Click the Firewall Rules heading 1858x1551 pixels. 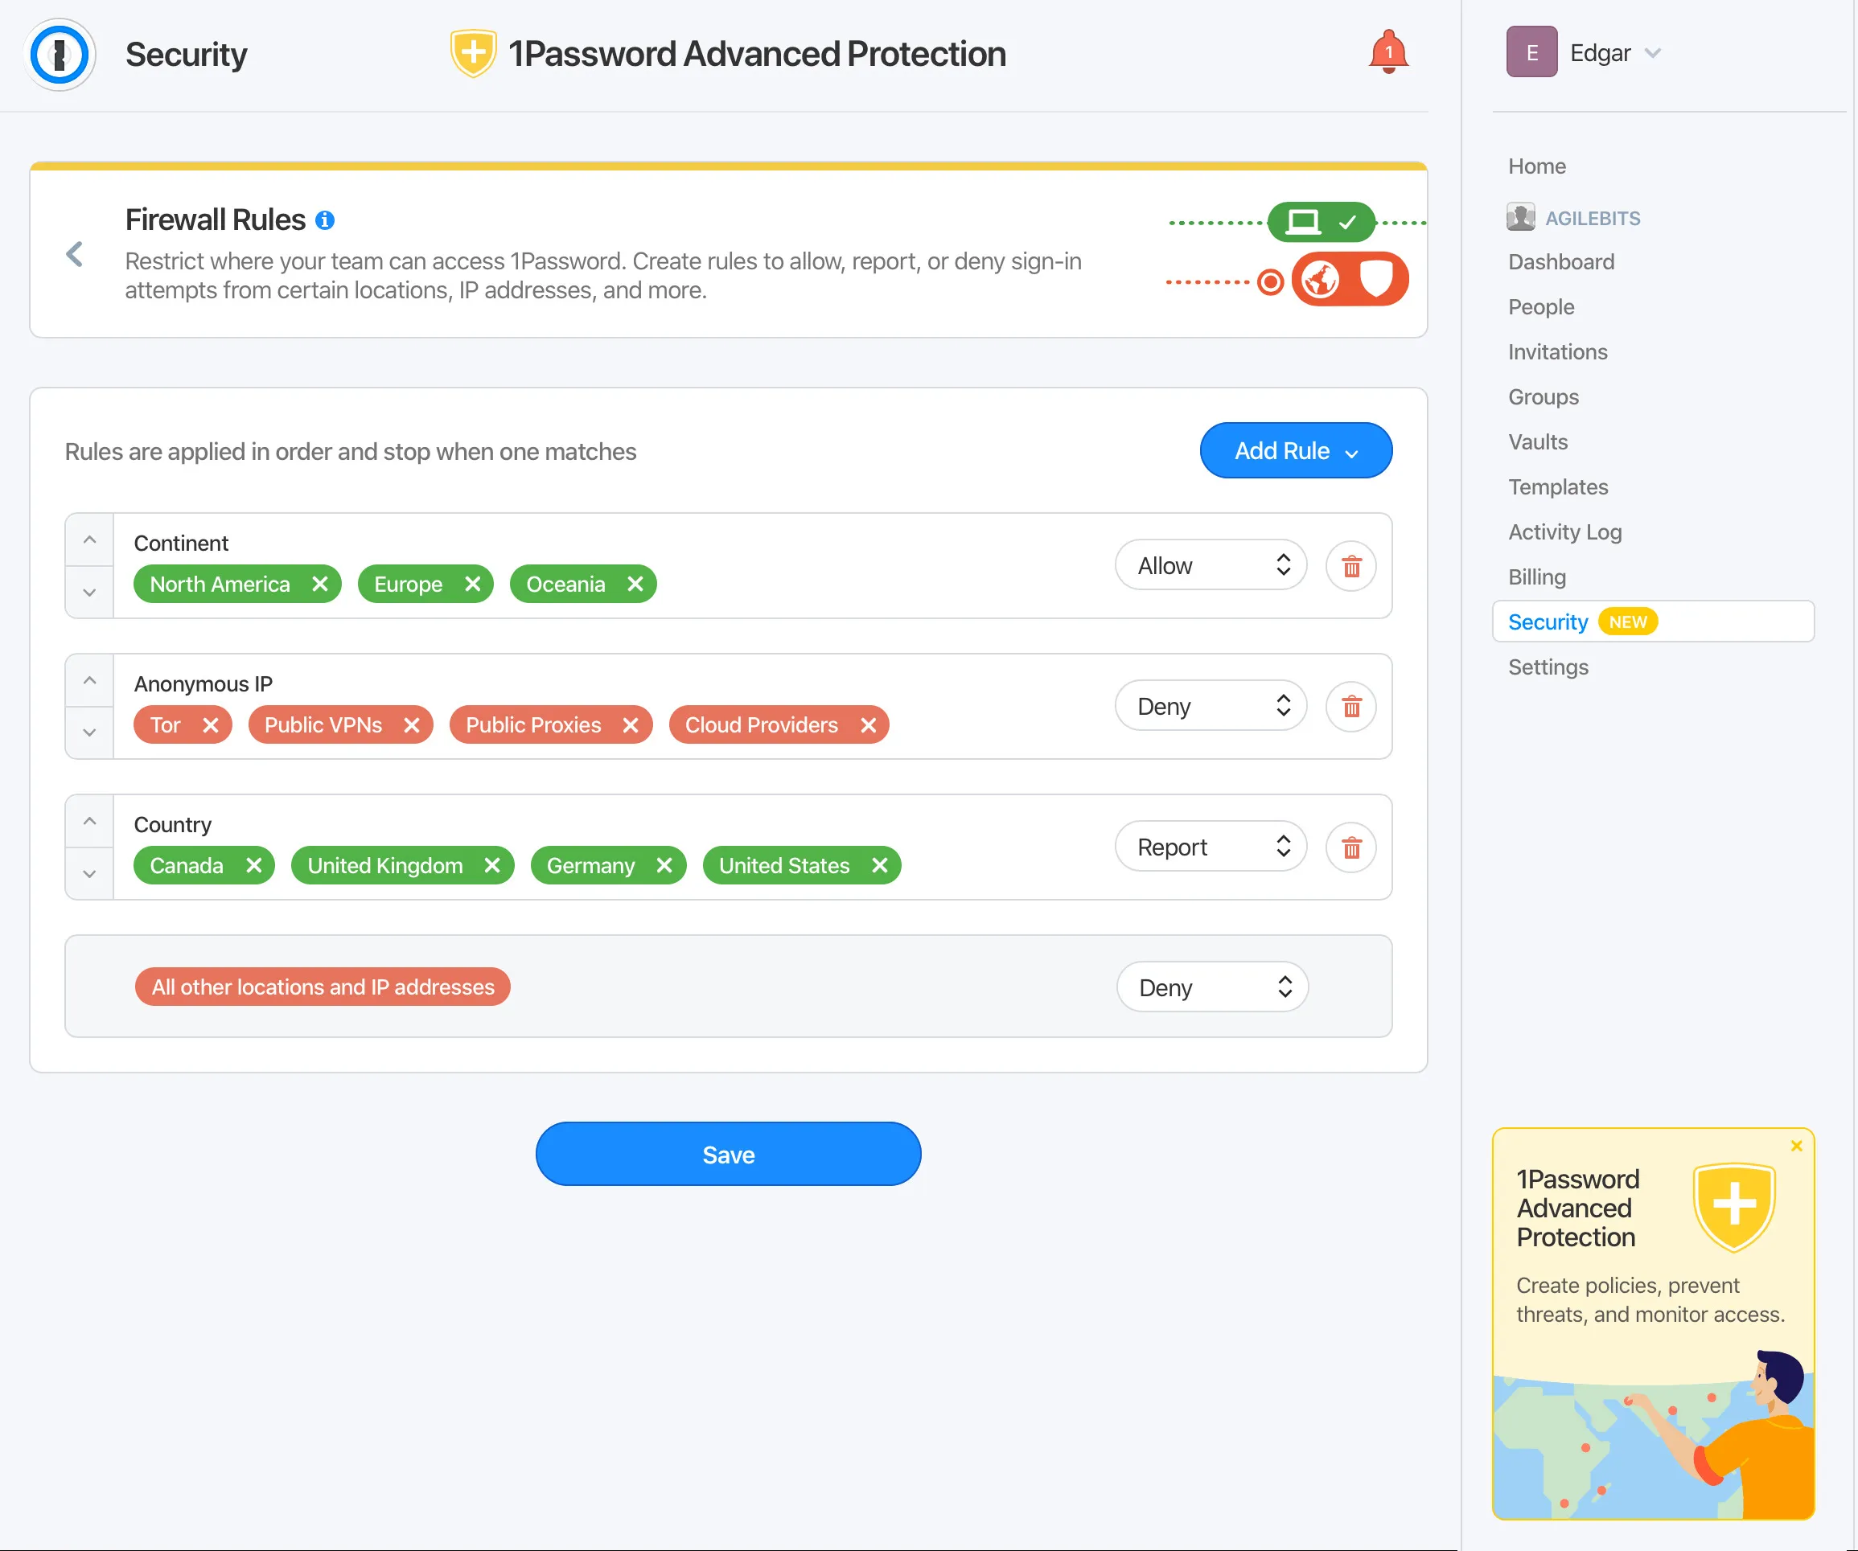click(215, 220)
